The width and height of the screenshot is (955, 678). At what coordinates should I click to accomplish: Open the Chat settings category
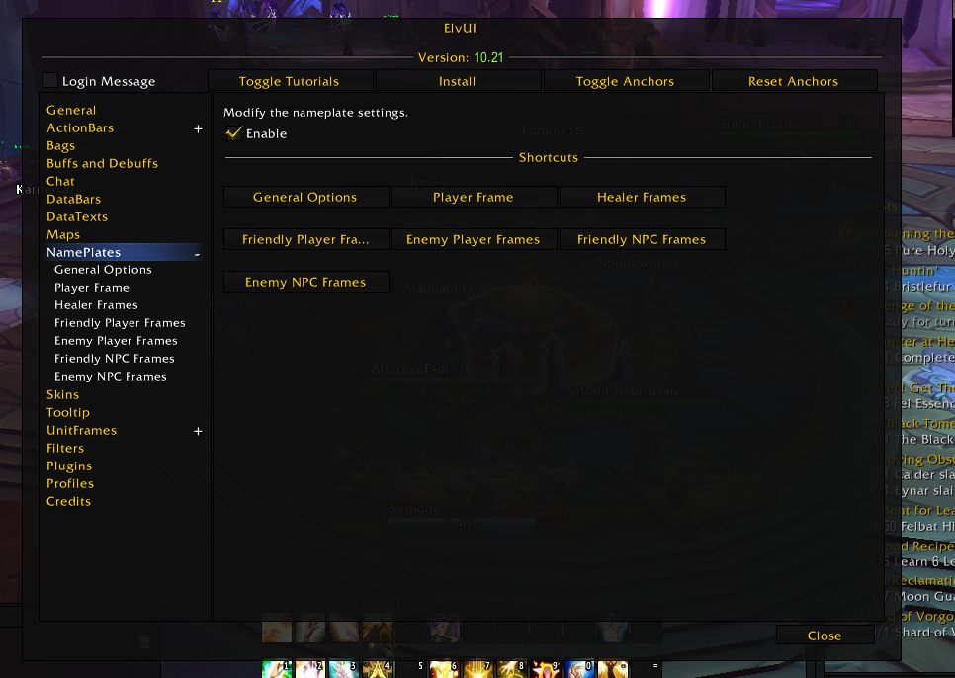point(60,182)
